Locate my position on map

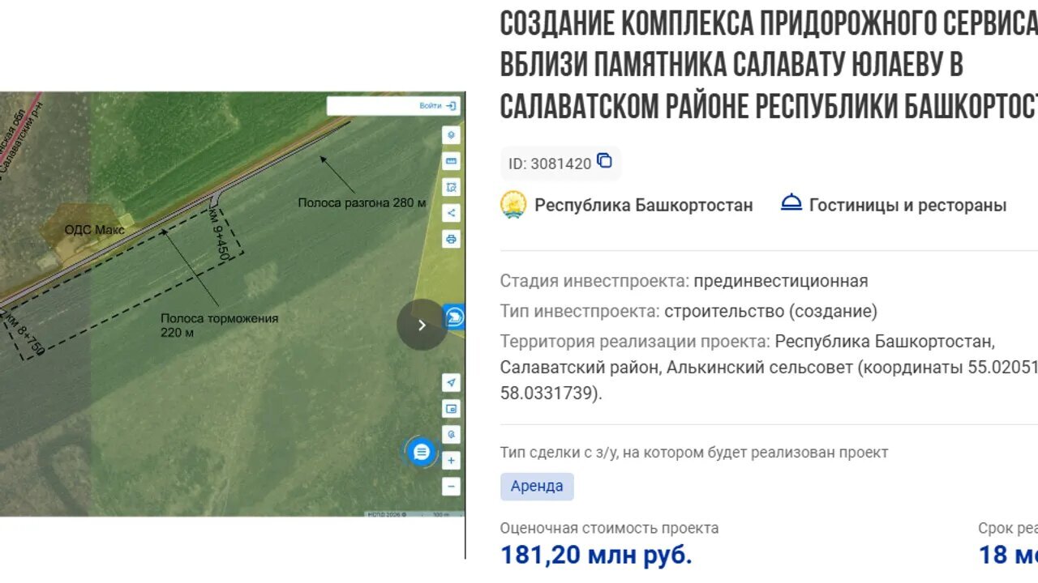click(x=451, y=383)
